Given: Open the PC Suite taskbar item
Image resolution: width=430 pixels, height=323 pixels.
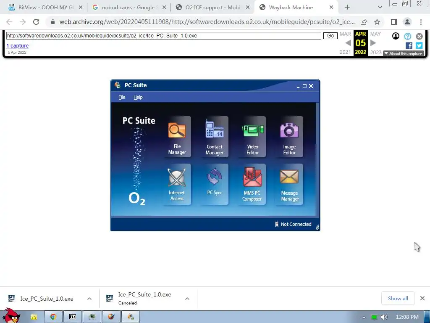Looking at the screenshot, I should tap(131, 317).
